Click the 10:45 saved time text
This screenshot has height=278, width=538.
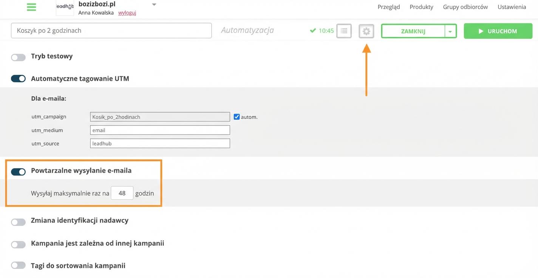pos(326,31)
